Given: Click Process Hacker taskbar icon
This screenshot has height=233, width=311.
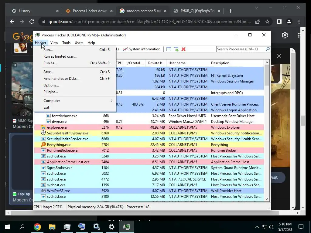Looking at the screenshot, I should pos(127,226).
